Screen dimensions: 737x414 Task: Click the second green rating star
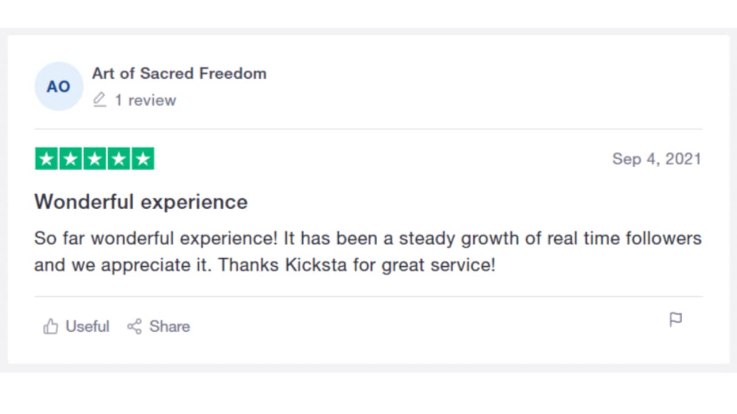(71, 159)
